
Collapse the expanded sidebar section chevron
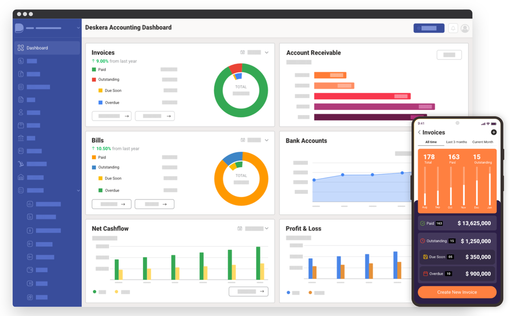[x=78, y=190]
